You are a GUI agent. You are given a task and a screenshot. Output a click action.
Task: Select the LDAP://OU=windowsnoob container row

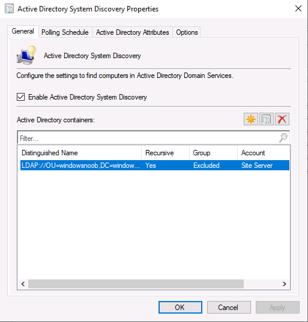[155, 165]
